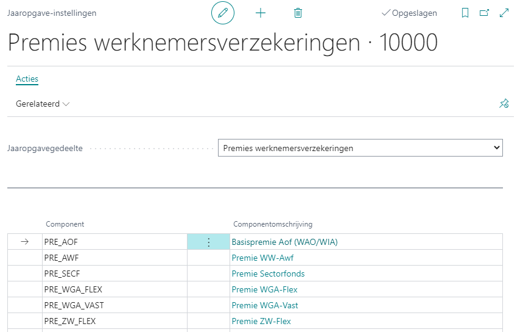The width and height of the screenshot is (520, 332).
Task: Open page in new window icon
Action: 484,13
